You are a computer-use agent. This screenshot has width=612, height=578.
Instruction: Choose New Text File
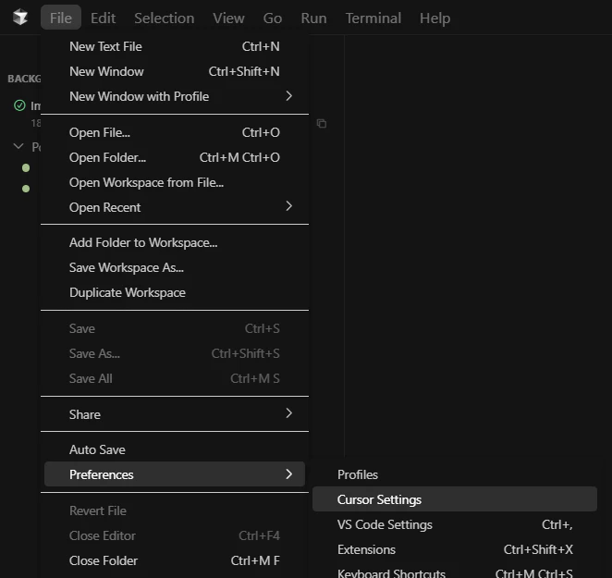[175, 46]
